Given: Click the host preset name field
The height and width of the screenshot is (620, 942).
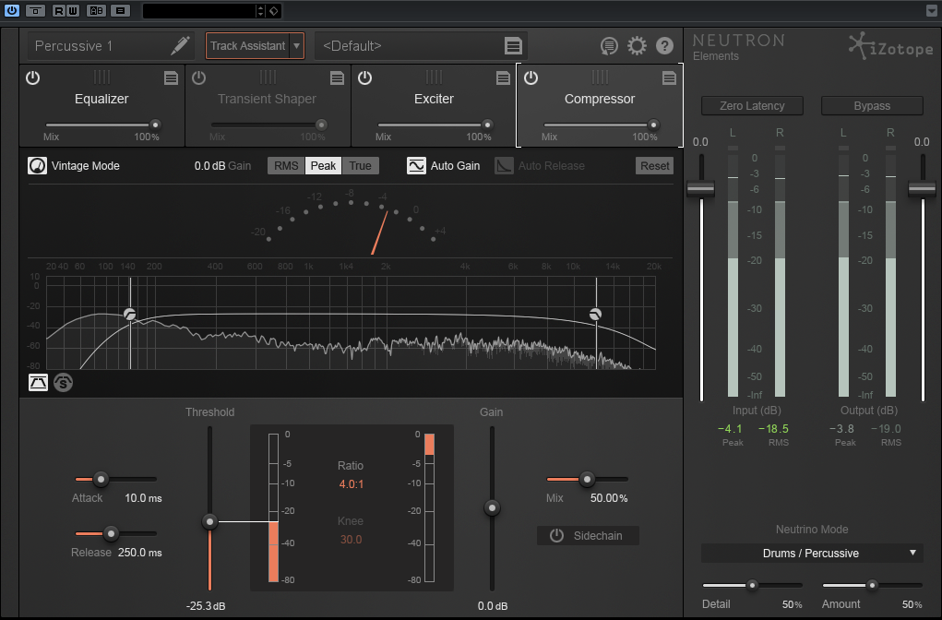Looking at the screenshot, I should click(x=199, y=11).
